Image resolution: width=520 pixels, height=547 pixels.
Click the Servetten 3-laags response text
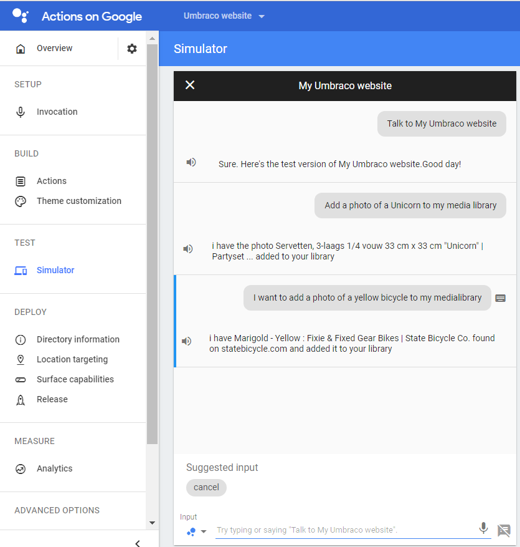click(347, 251)
